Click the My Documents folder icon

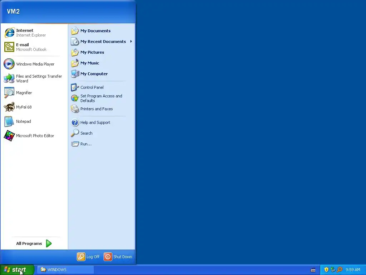point(75,31)
